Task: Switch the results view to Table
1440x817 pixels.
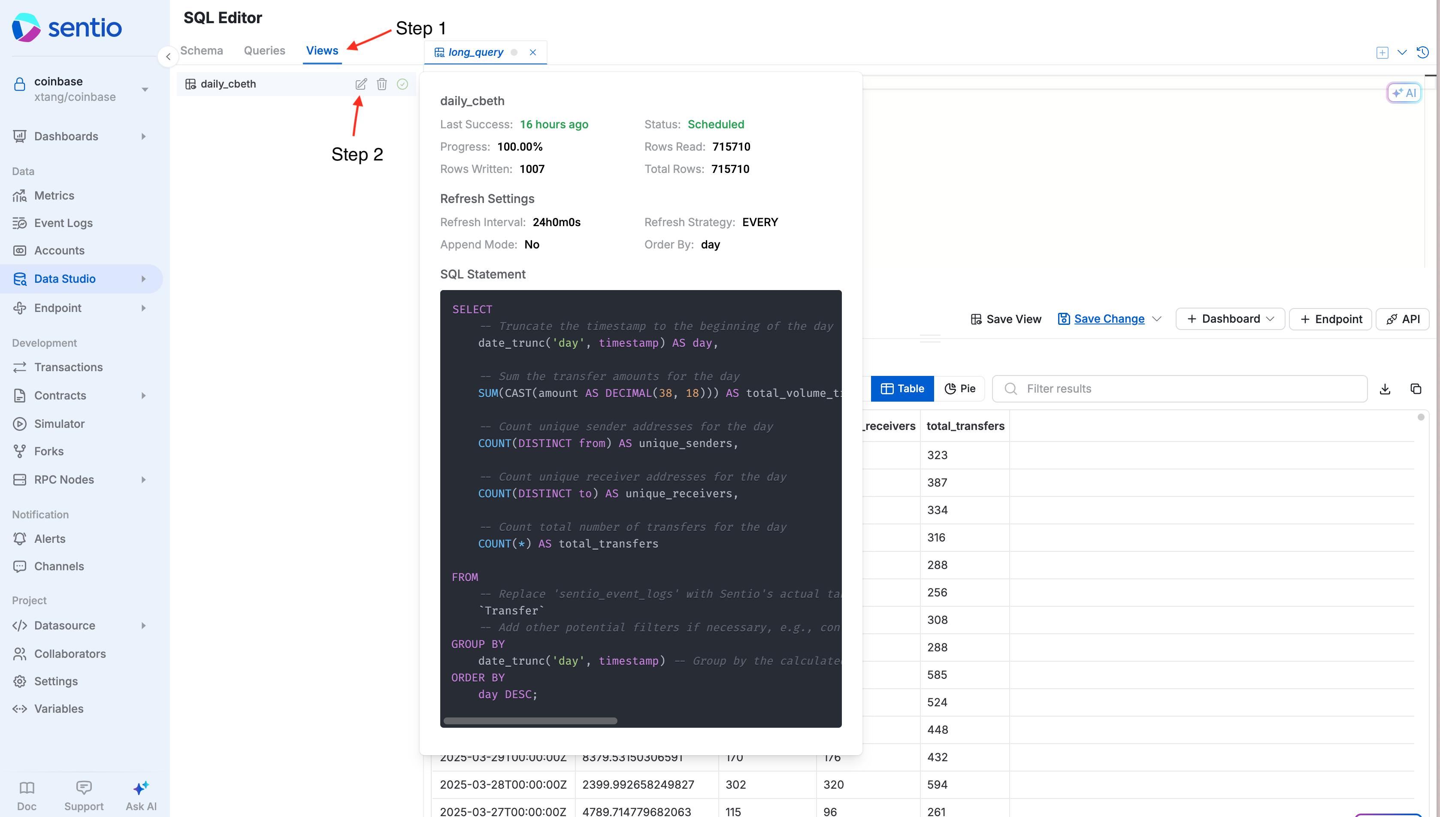Action: 902,389
